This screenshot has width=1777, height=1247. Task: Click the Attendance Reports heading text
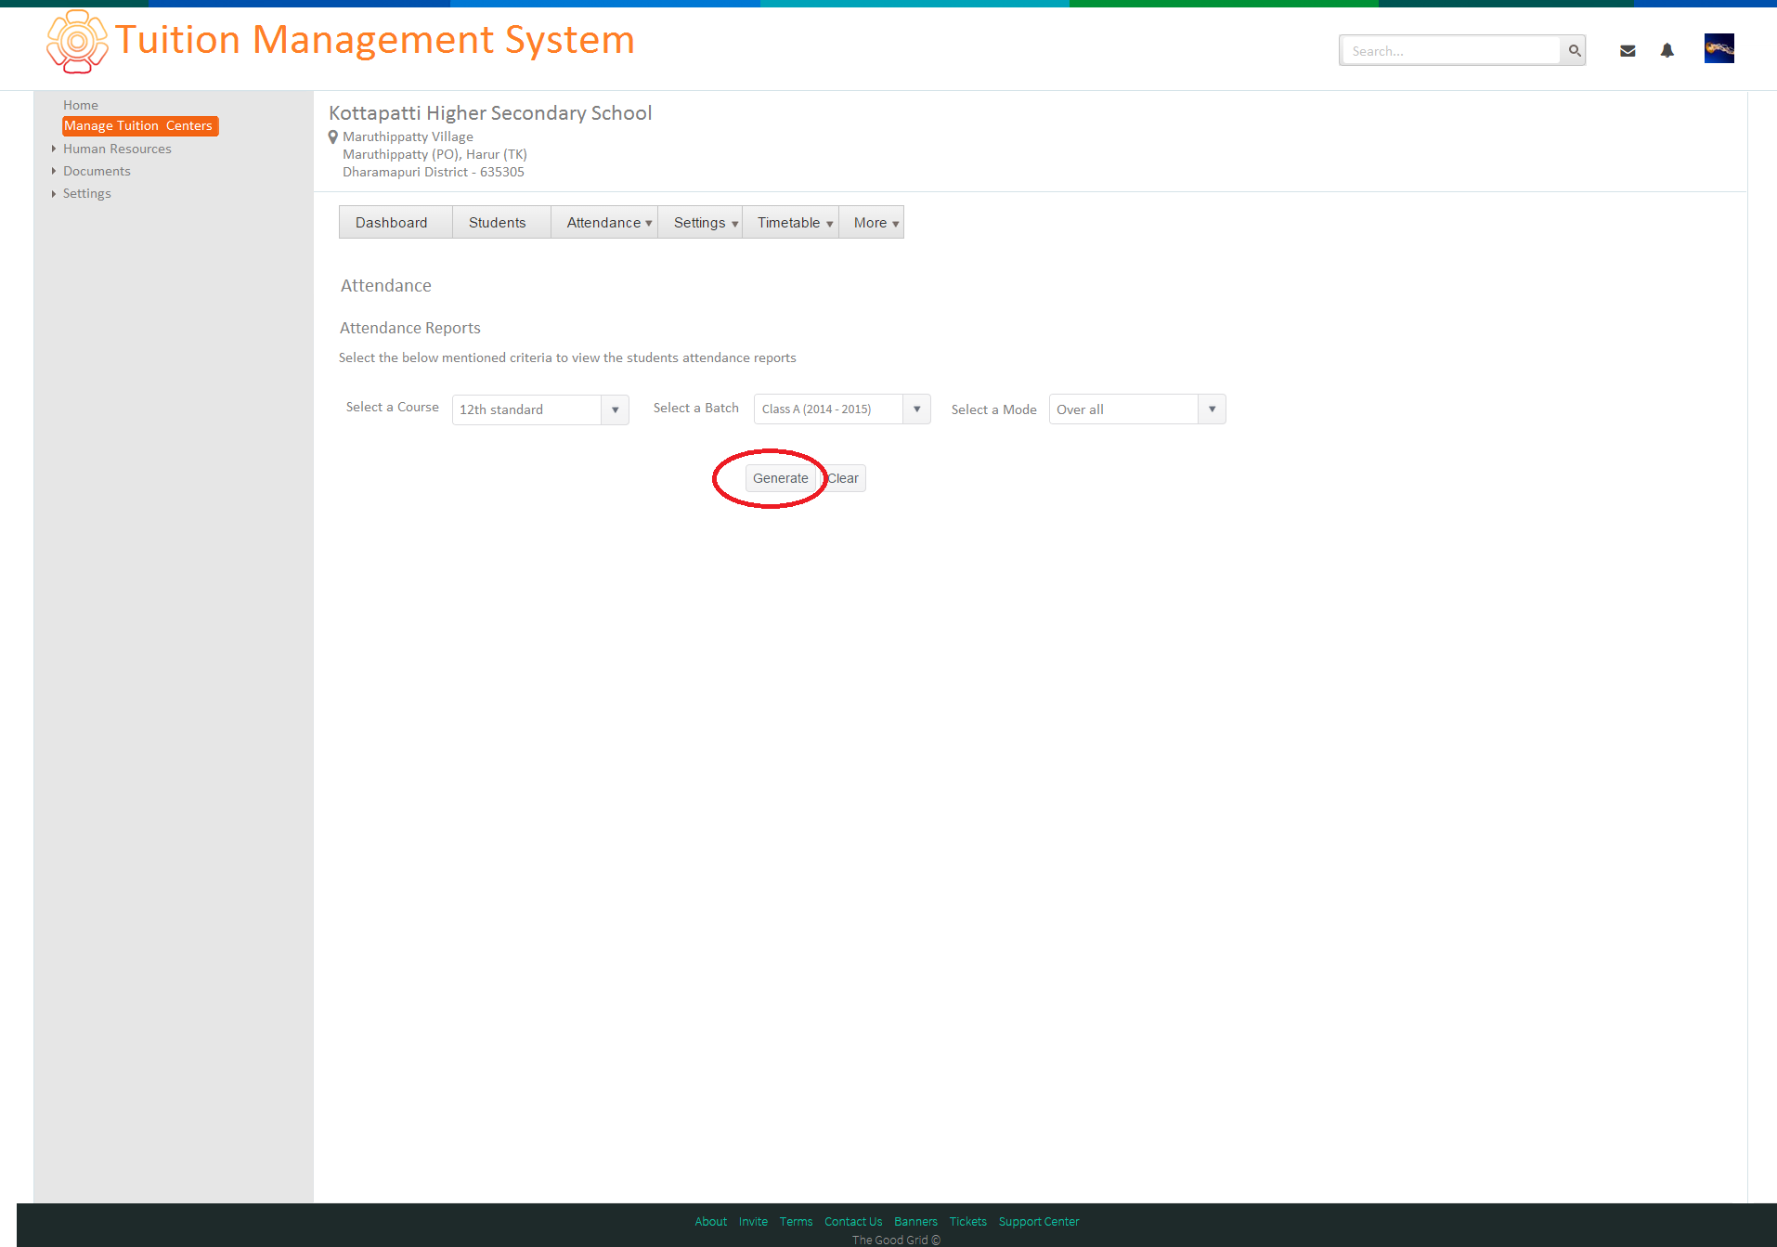pyautogui.click(x=410, y=328)
